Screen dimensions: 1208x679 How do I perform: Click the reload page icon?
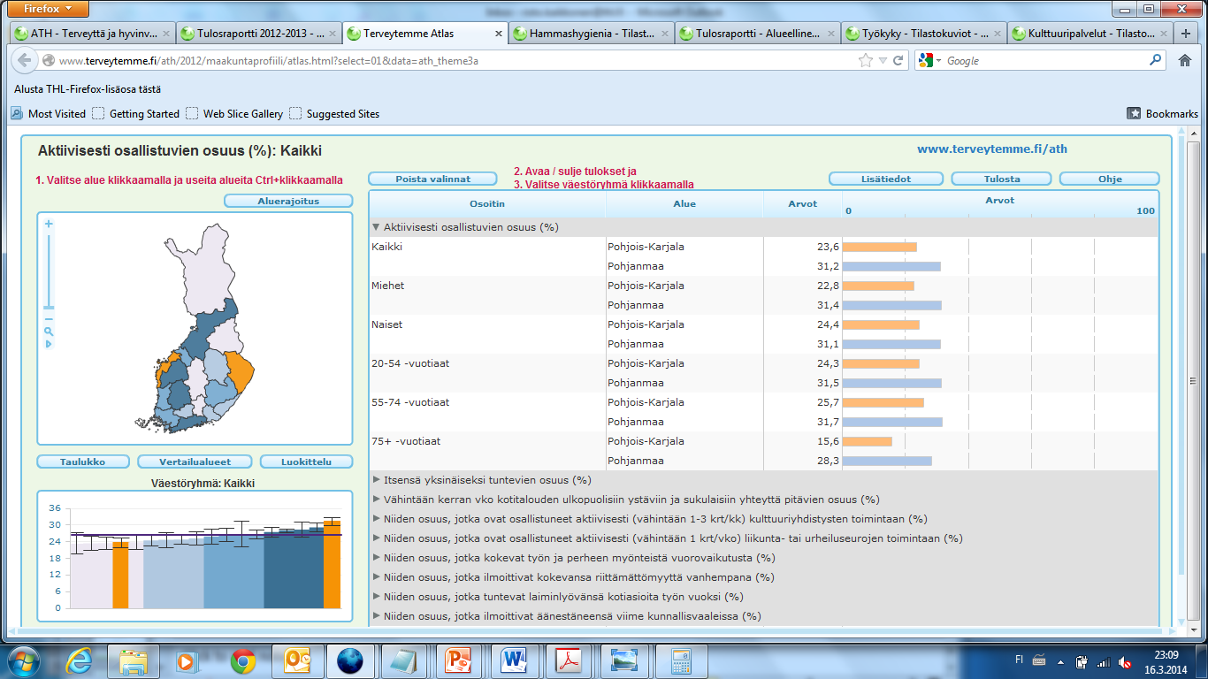pyautogui.click(x=898, y=61)
